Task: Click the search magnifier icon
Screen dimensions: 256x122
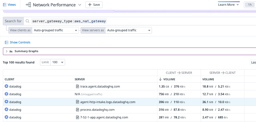Action: pos(28,21)
